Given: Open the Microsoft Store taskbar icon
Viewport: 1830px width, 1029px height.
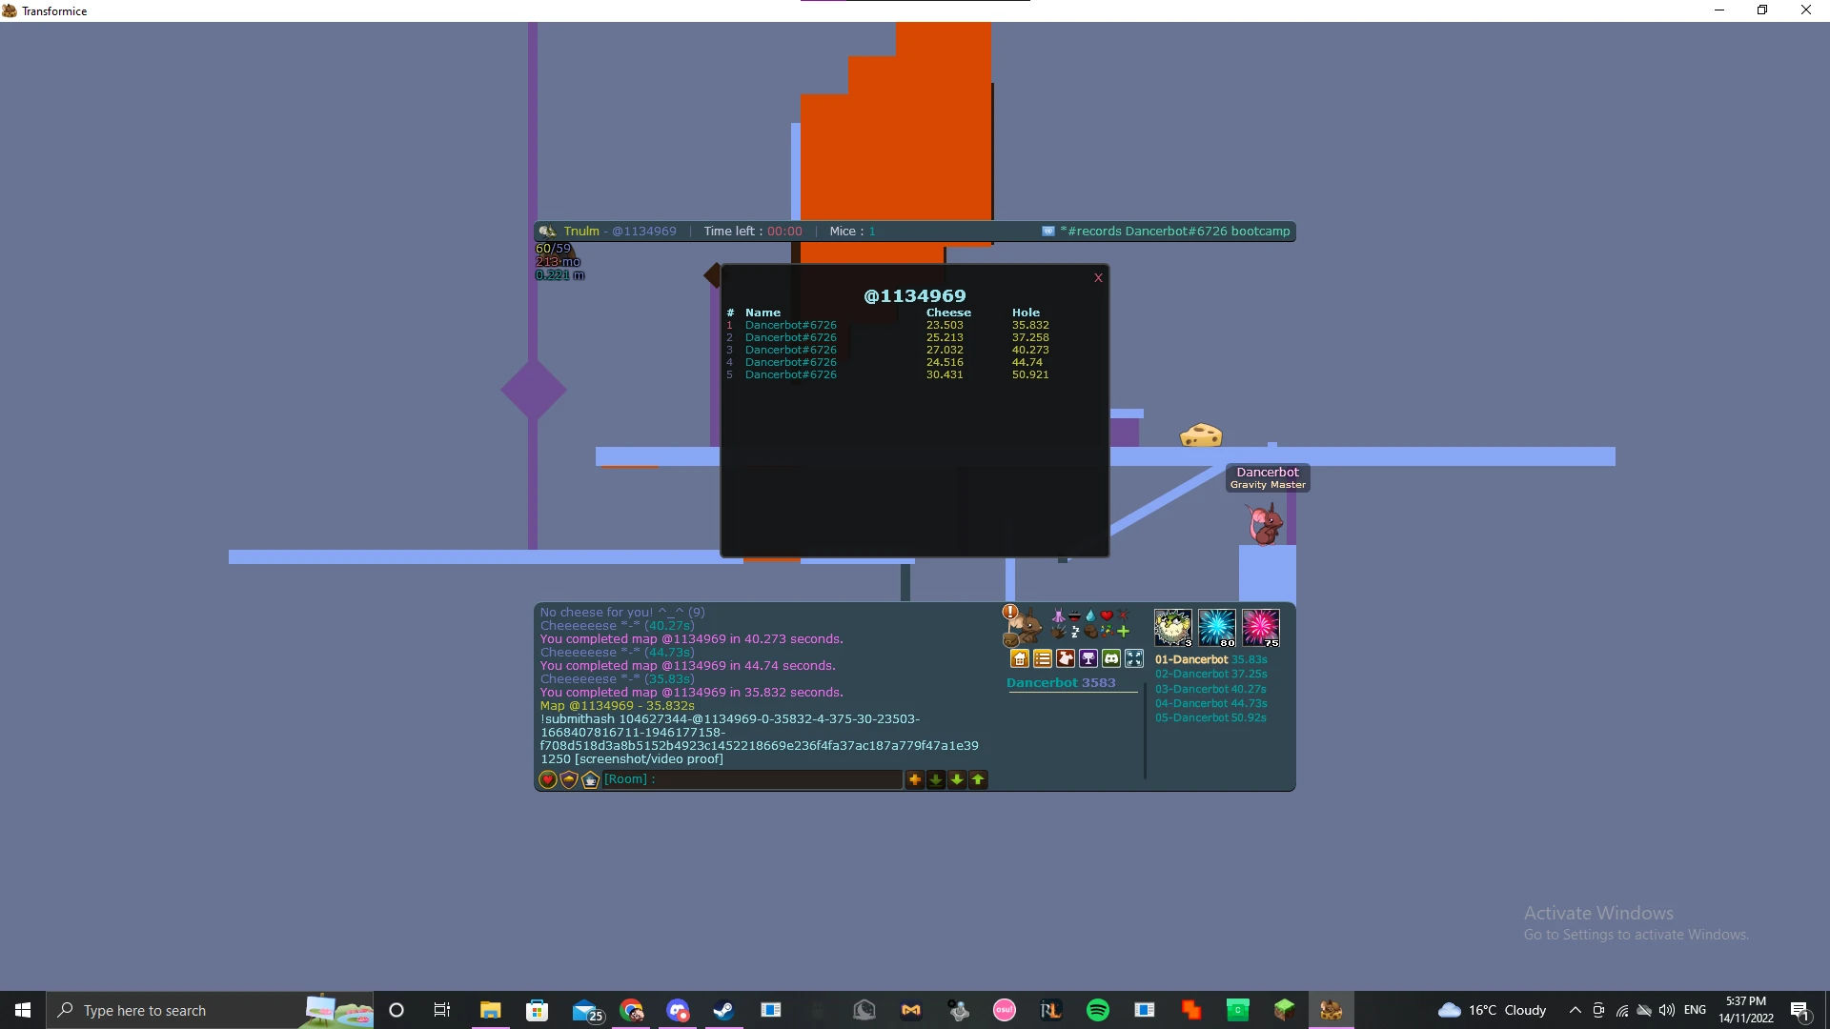Looking at the screenshot, I should click(x=538, y=1010).
